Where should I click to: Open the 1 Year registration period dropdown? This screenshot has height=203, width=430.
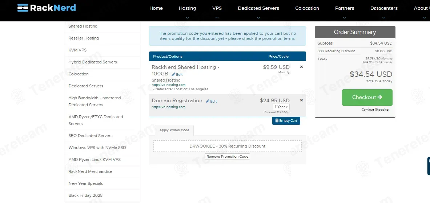281,107
